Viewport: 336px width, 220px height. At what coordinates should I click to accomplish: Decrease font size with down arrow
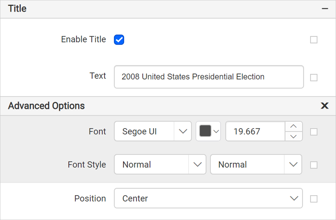click(294, 136)
